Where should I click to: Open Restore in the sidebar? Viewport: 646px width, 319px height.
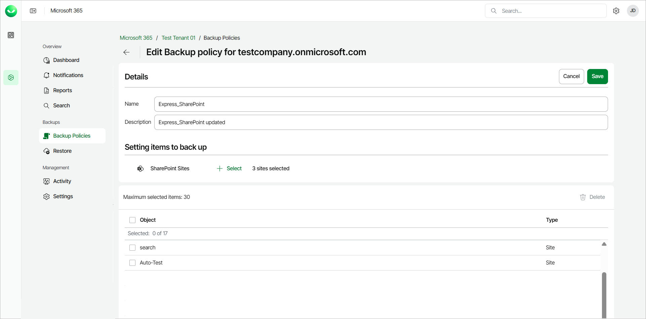pyautogui.click(x=62, y=151)
